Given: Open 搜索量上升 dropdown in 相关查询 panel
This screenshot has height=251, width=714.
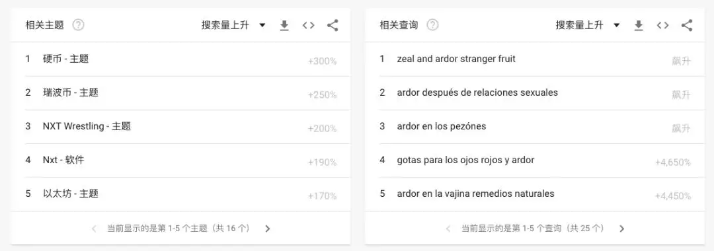Looking at the screenshot, I should (x=588, y=25).
